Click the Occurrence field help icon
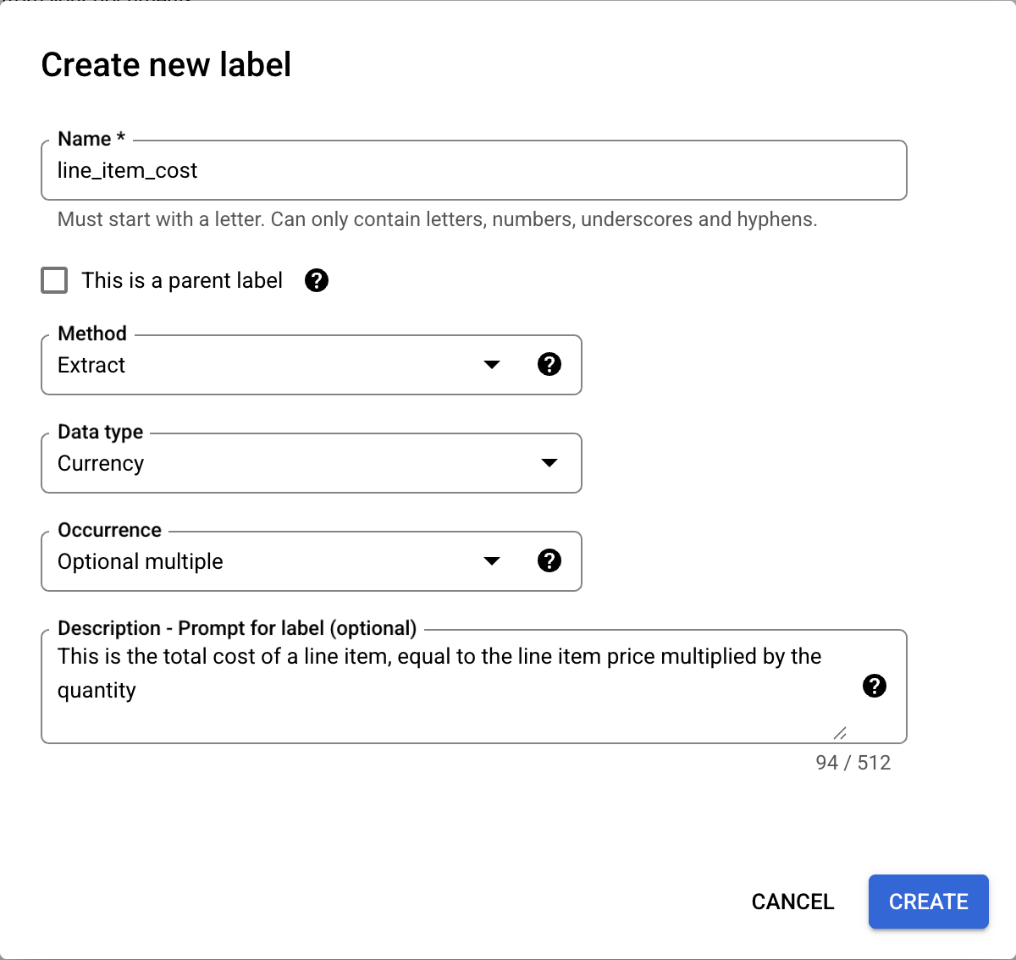This screenshot has width=1016, height=960. pos(549,560)
